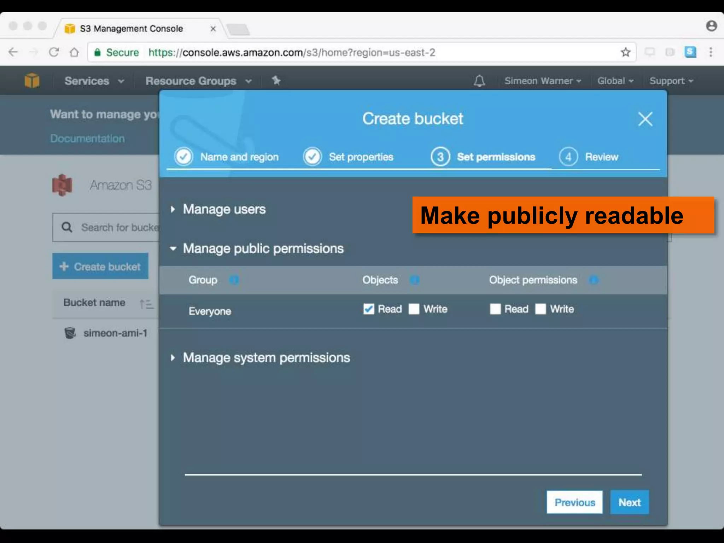Open the notifications bell icon
Viewport: 724px width, 543px height.
point(479,81)
